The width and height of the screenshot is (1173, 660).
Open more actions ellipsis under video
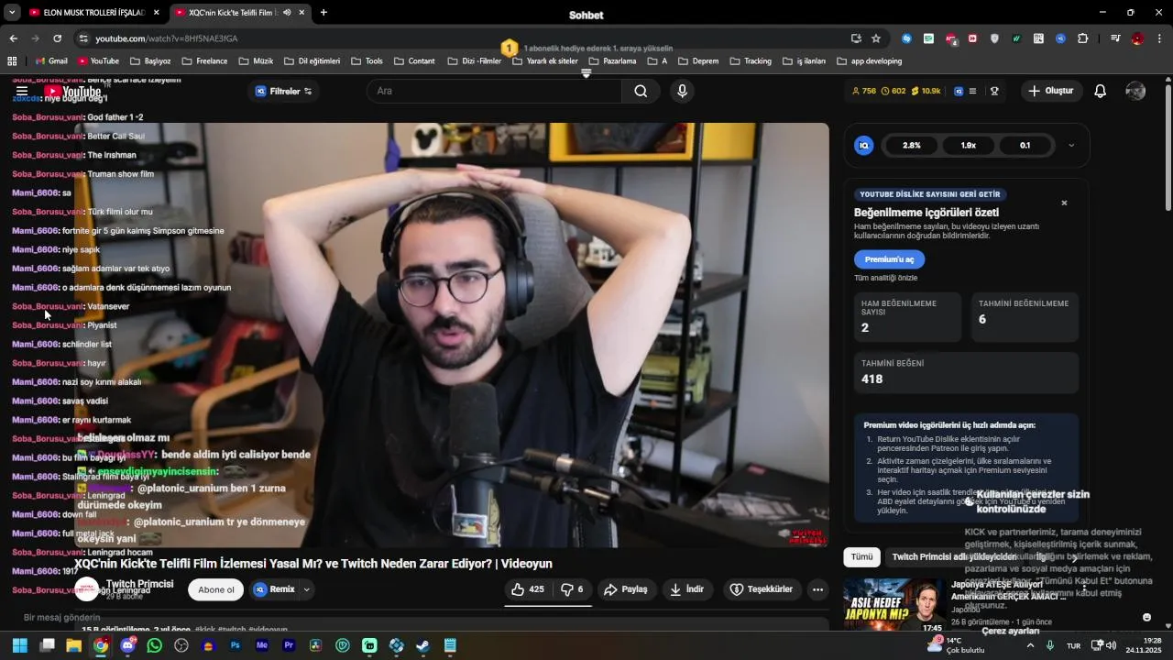818,589
